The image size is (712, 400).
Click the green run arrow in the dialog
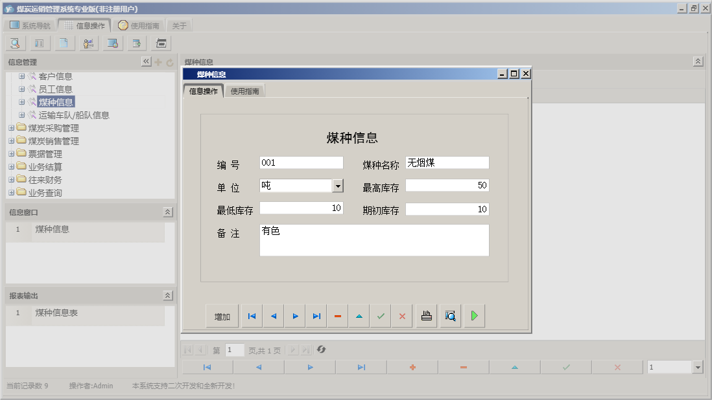pyautogui.click(x=473, y=316)
